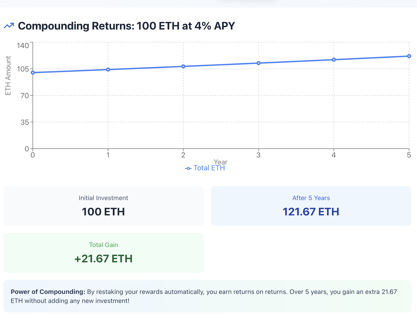Click the Compounding Returns chart heading
This screenshot has height=314, width=417.
[x=126, y=26]
